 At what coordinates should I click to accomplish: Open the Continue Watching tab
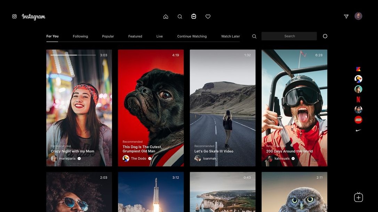[x=192, y=36]
